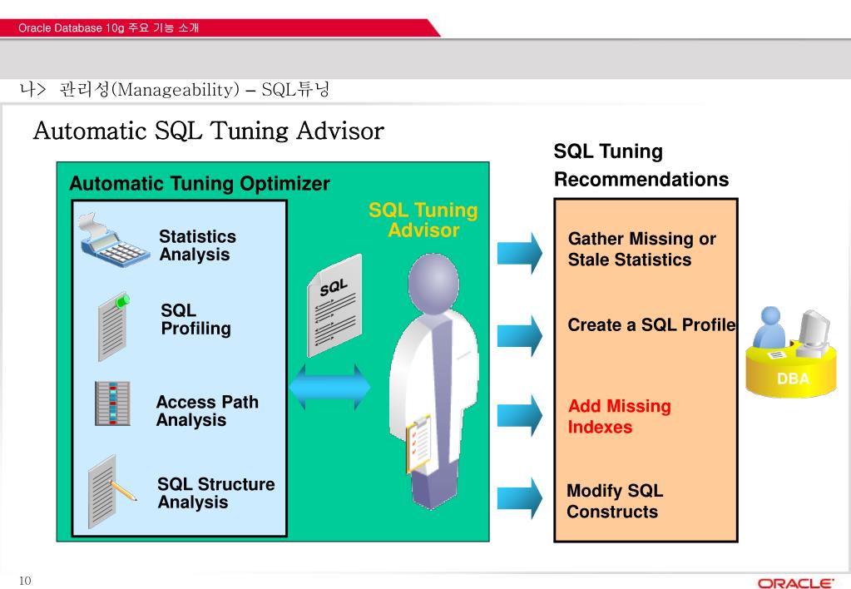Click the double-headed blue arrow
The height and width of the screenshot is (589, 851).
point(329,387)
